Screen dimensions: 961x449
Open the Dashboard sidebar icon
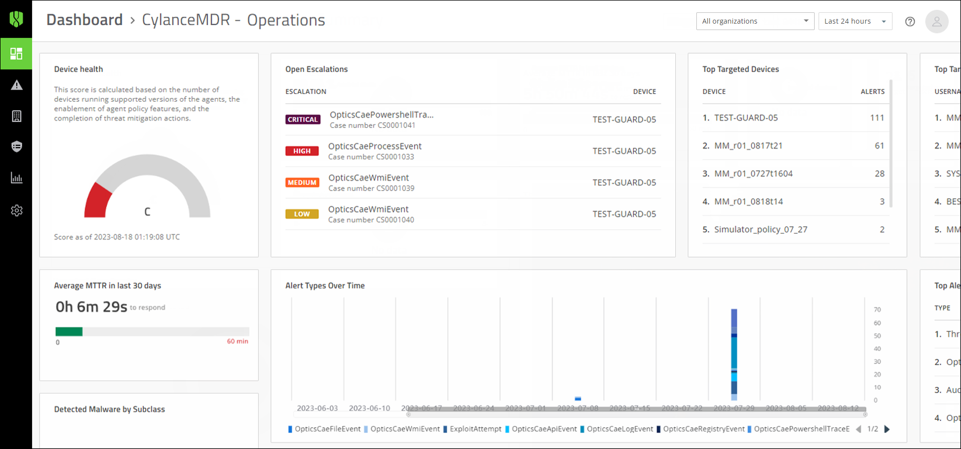click(x=16, y=54)
